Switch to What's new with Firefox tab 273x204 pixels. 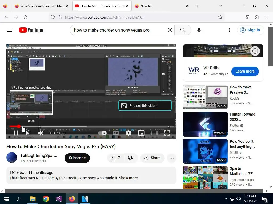click(42, 6)
